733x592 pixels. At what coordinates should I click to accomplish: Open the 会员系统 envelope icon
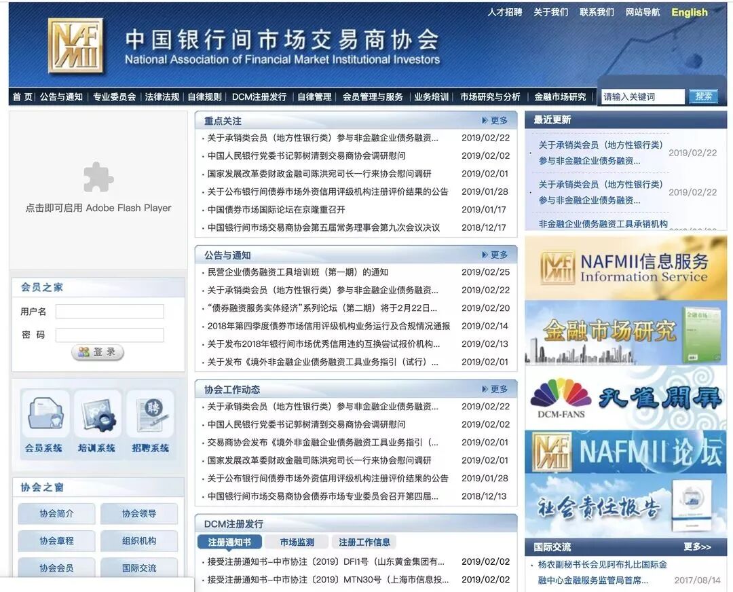click(44, 413)
